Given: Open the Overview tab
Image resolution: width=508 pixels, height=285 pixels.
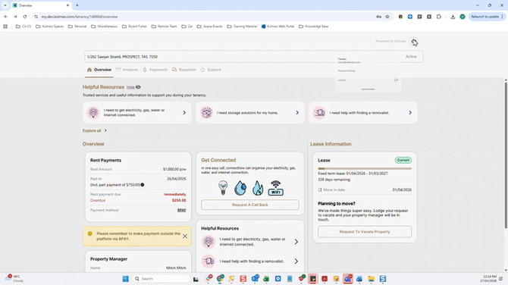Looking at the screenshot, I should point(99,70).
